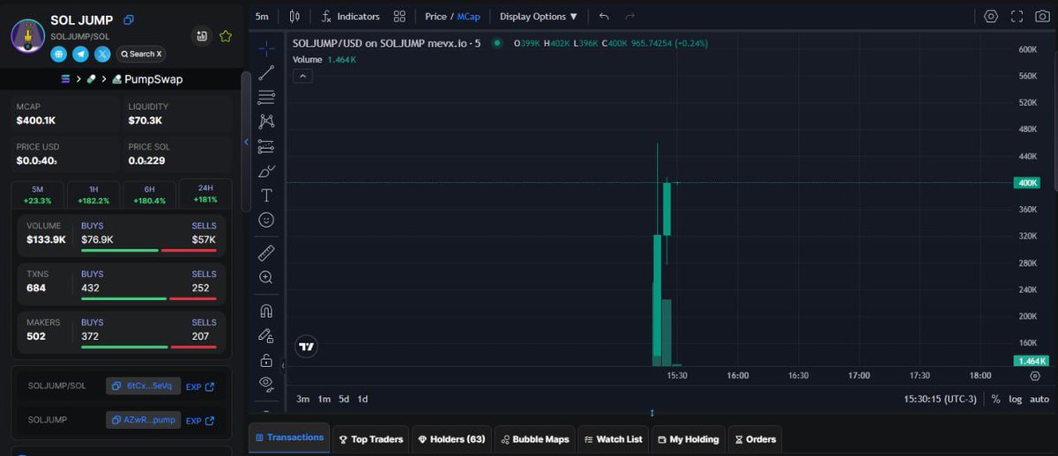1058x456 pixels.
Task: Toggle percent scale
Action: tap(995, 399)
